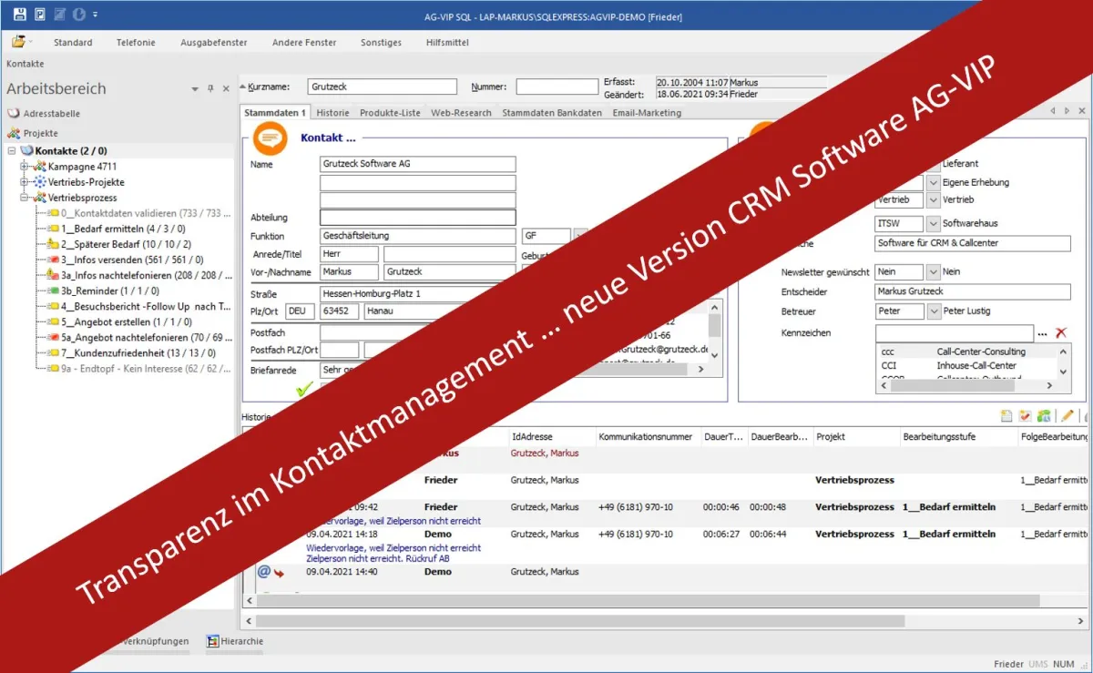This screenshot has width=1093, height=673.
Task: Switch to the Stammdaten Bankdaten tab
Action: [552, 113]
